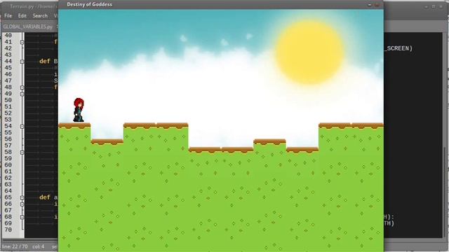Collapse the fold marker at line 54

22,126
